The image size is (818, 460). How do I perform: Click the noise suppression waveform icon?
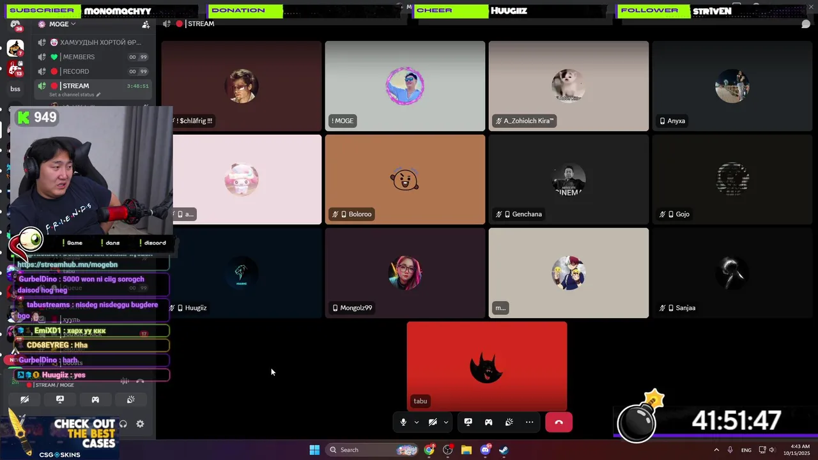pyautogui.click(x=125, y=381)
